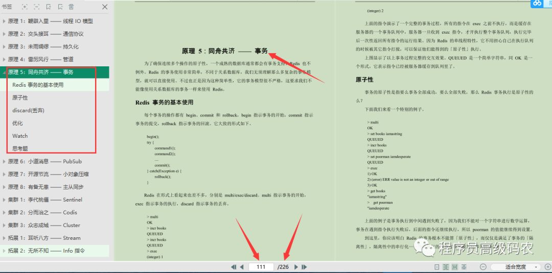Screen dimensions: 552x273
Task: Close the 书签 bookmark panel
Action: click(105, 7)
